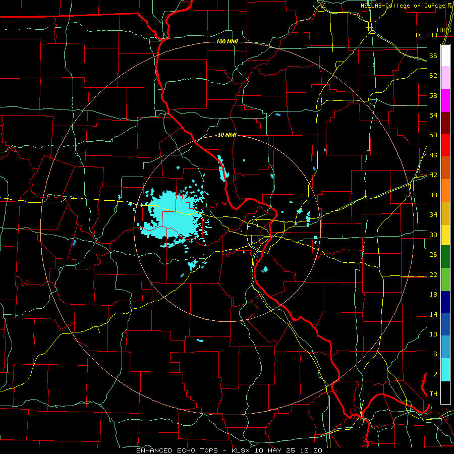Screen dimensions: 454x454
Task: Pick the gold legend swatch
Action: (x=445, y=213)
